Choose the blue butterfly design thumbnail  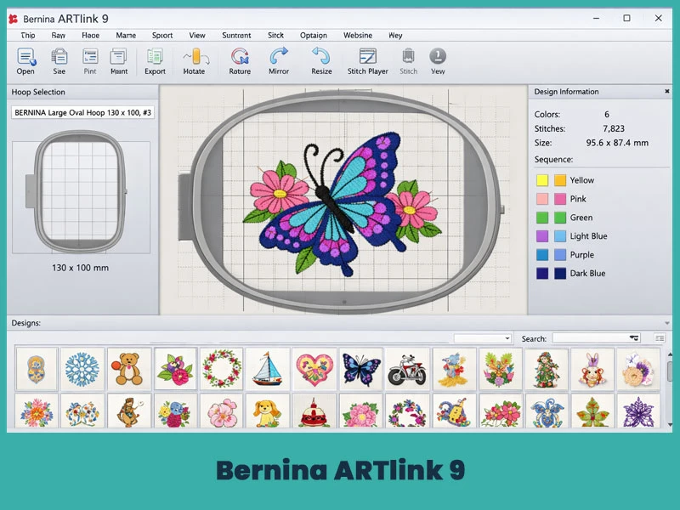point(360,369)
